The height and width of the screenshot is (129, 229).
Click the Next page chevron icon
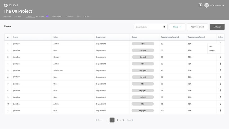(x=133, y=120)
